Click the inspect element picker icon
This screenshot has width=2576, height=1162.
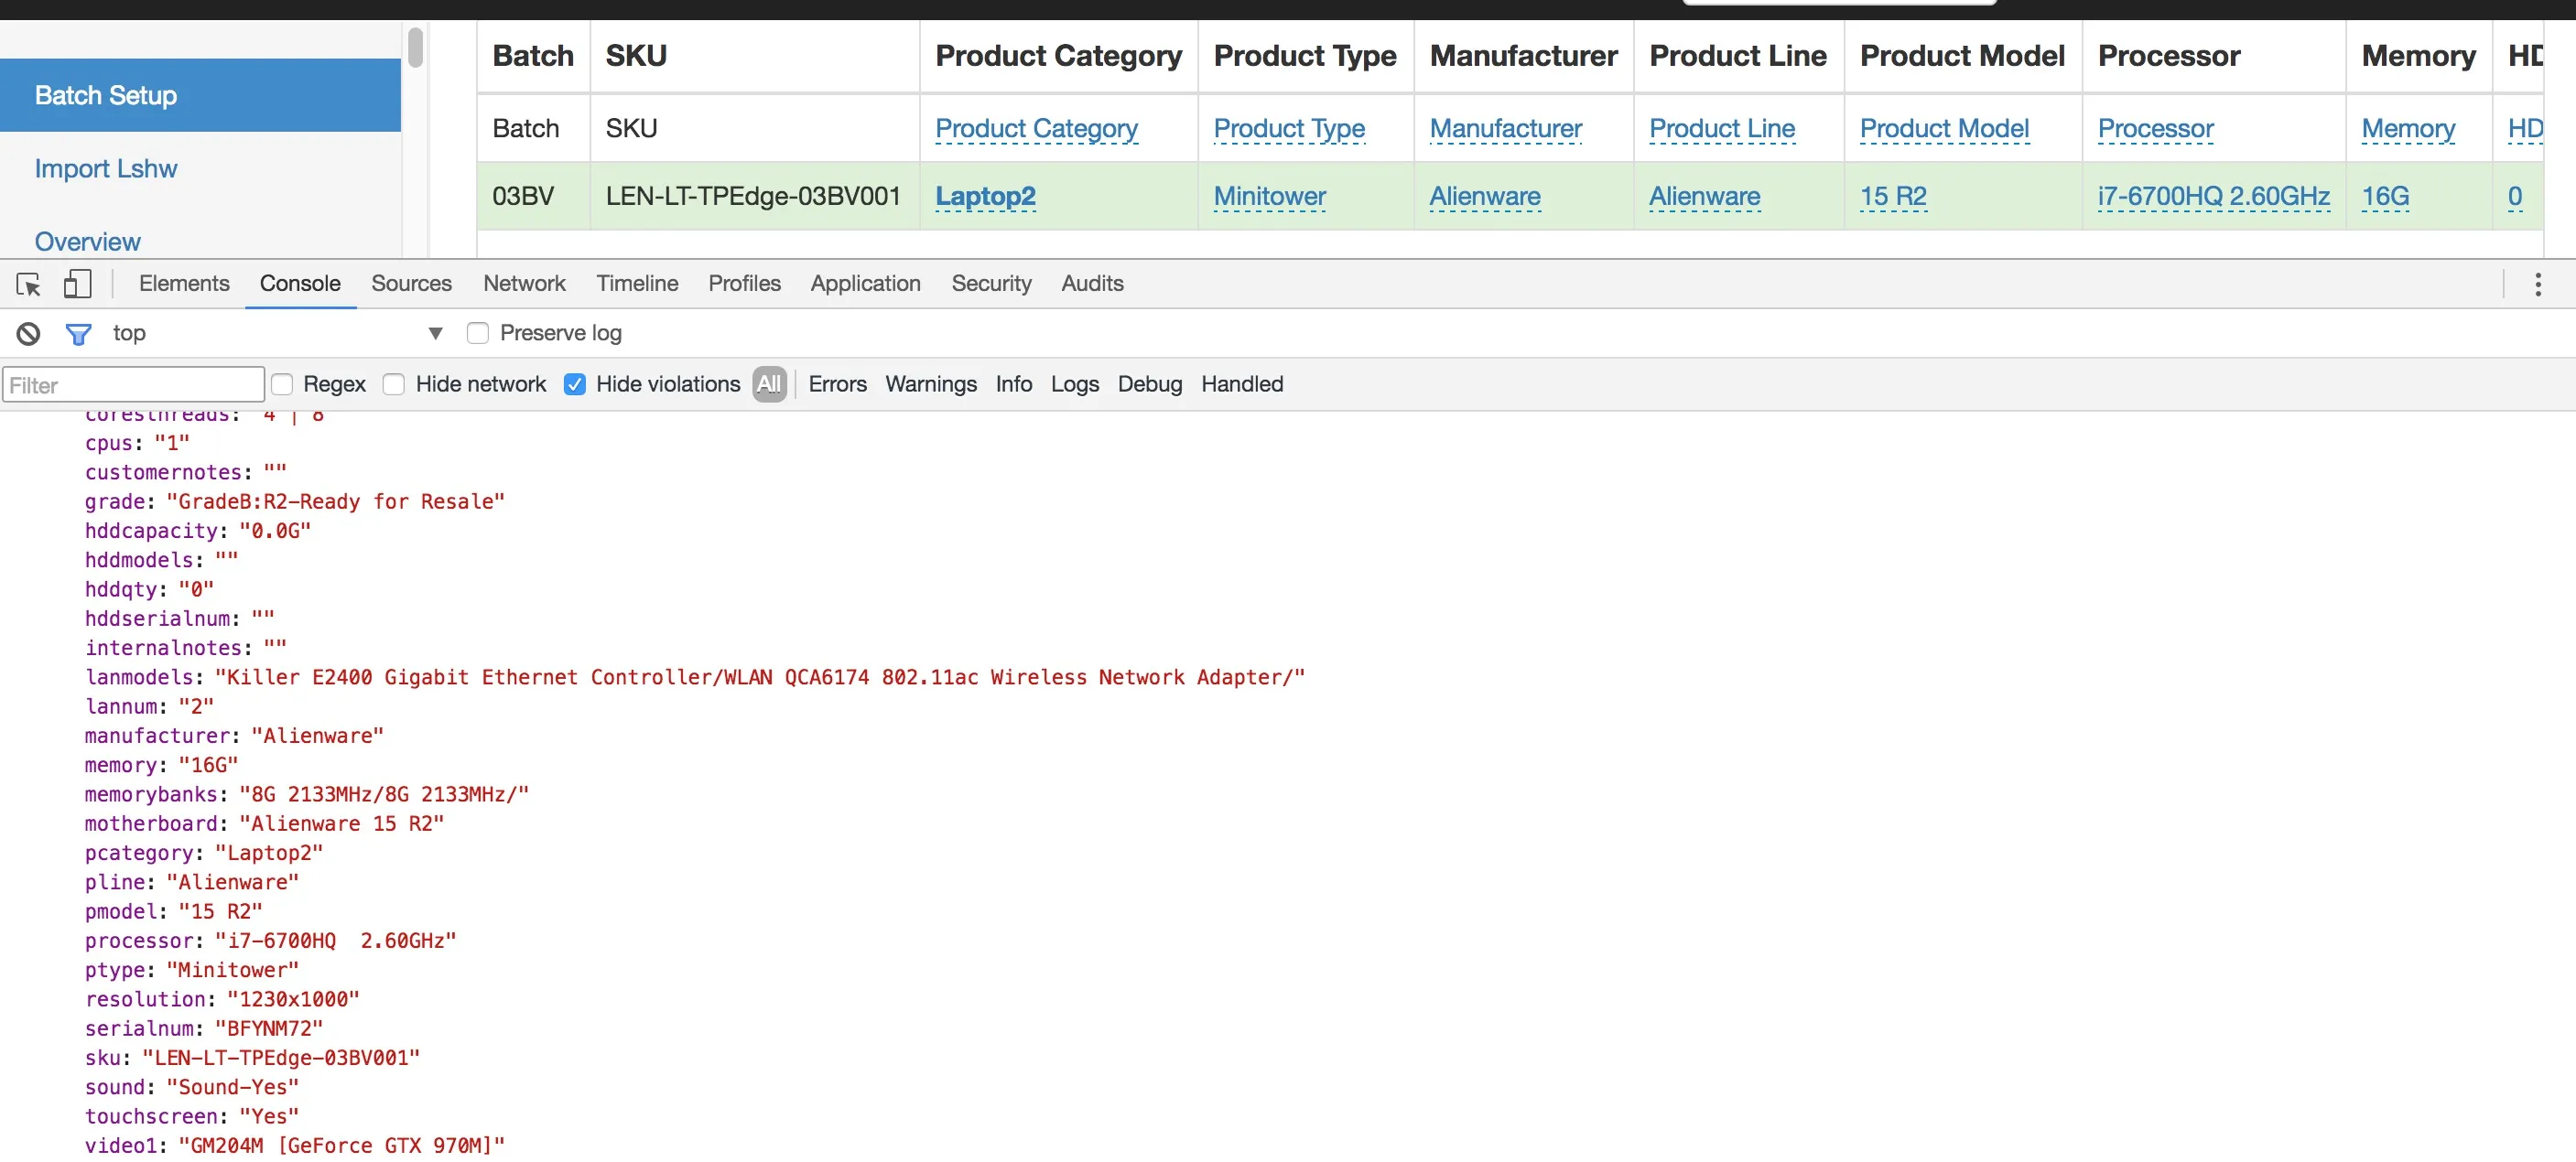tap(29, 285)
